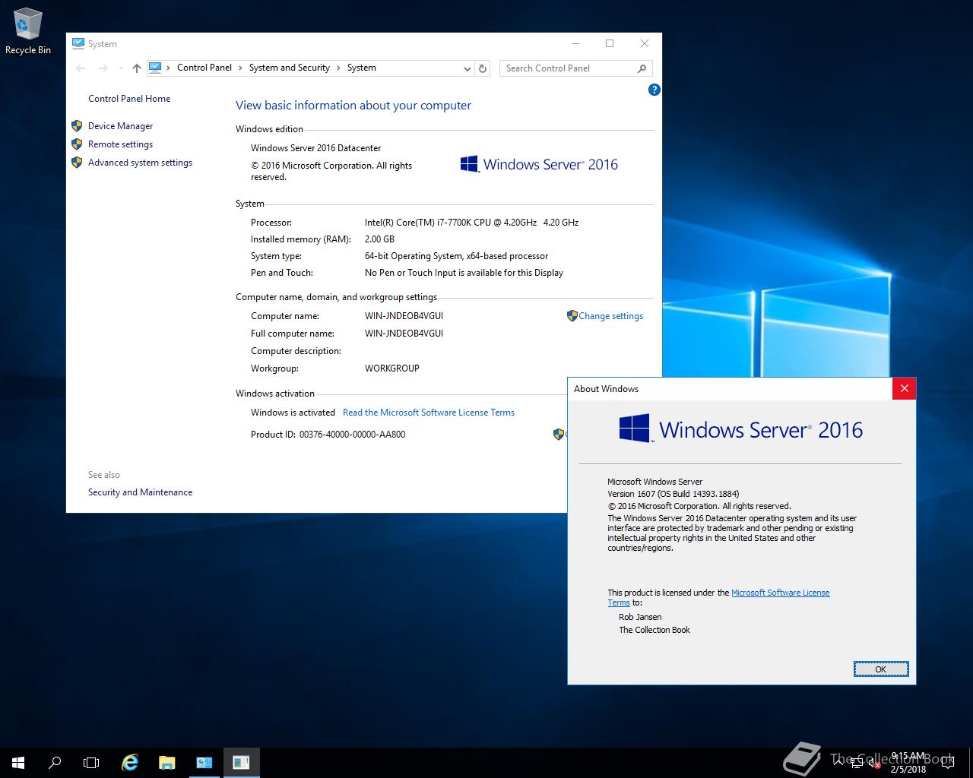Screen dimensions: 973x778
Task: Click Change settings link
Action: click(x=610, y=316)
